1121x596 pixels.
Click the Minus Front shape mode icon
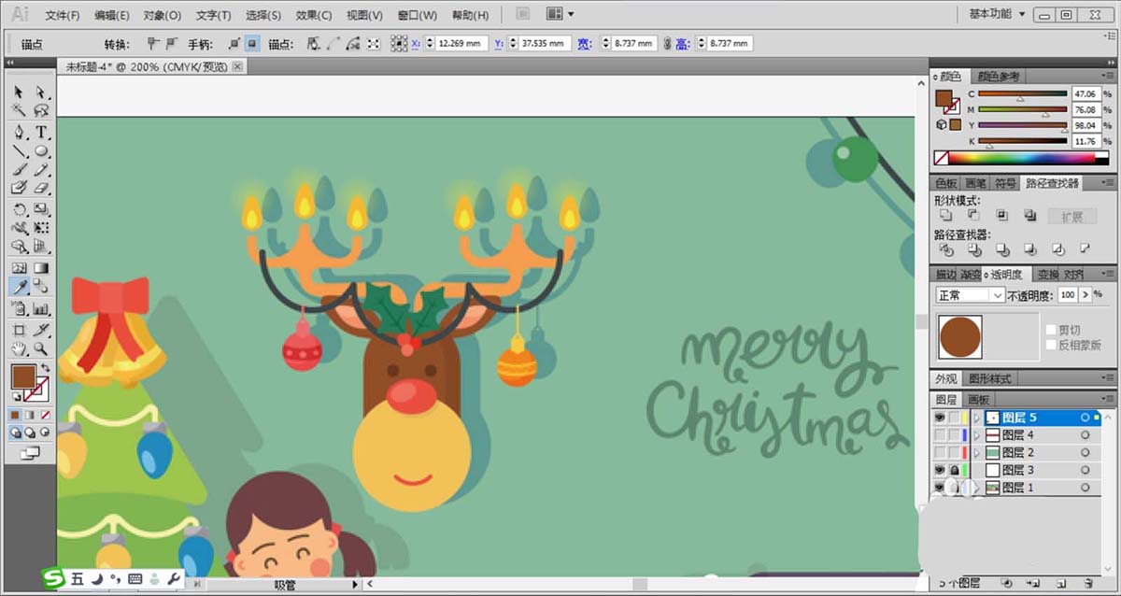pos(973,215)
